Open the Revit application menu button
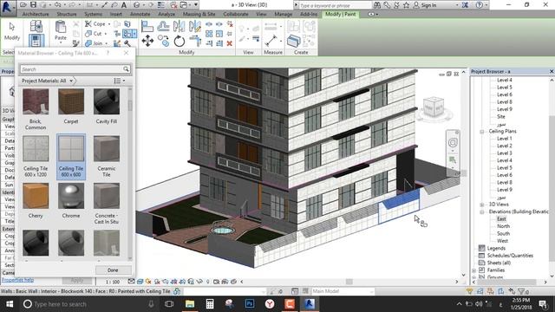The height and width of the screenshot is (312, 555). (x=7, y=7)
